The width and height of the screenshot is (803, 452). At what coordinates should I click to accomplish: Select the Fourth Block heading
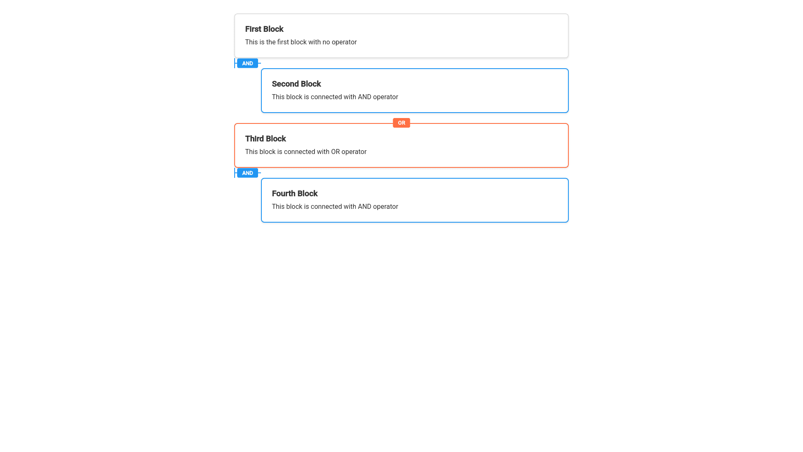click(x=294, y=193)
